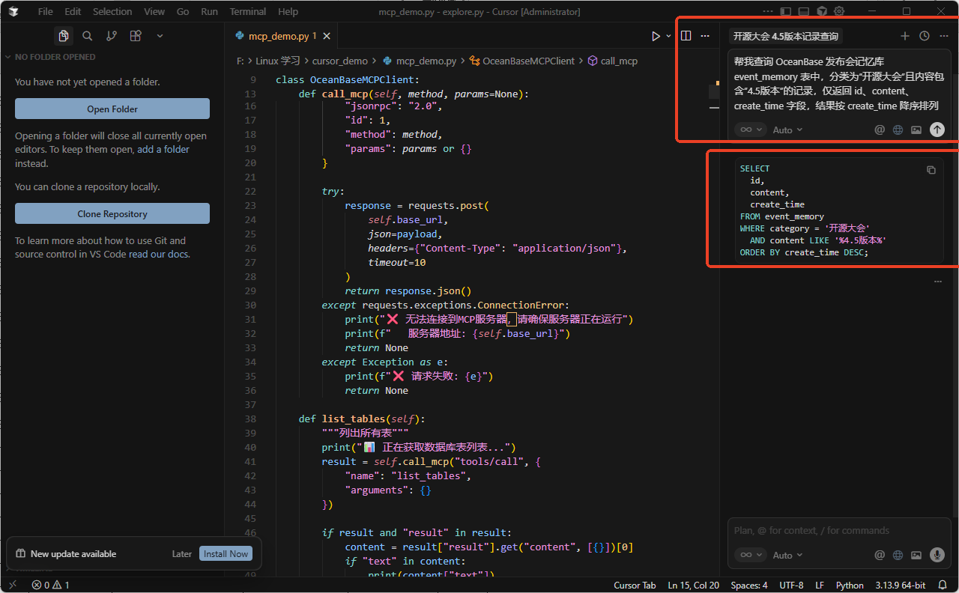Click the Clone Repository button
The image size is (959, 593).
(x=112, y=214)
